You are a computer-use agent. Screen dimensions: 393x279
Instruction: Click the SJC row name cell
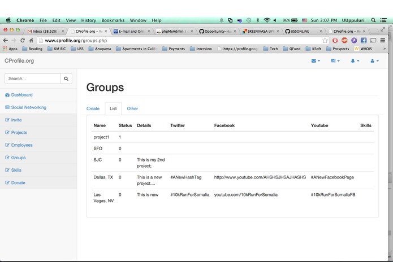coord(98,160)
